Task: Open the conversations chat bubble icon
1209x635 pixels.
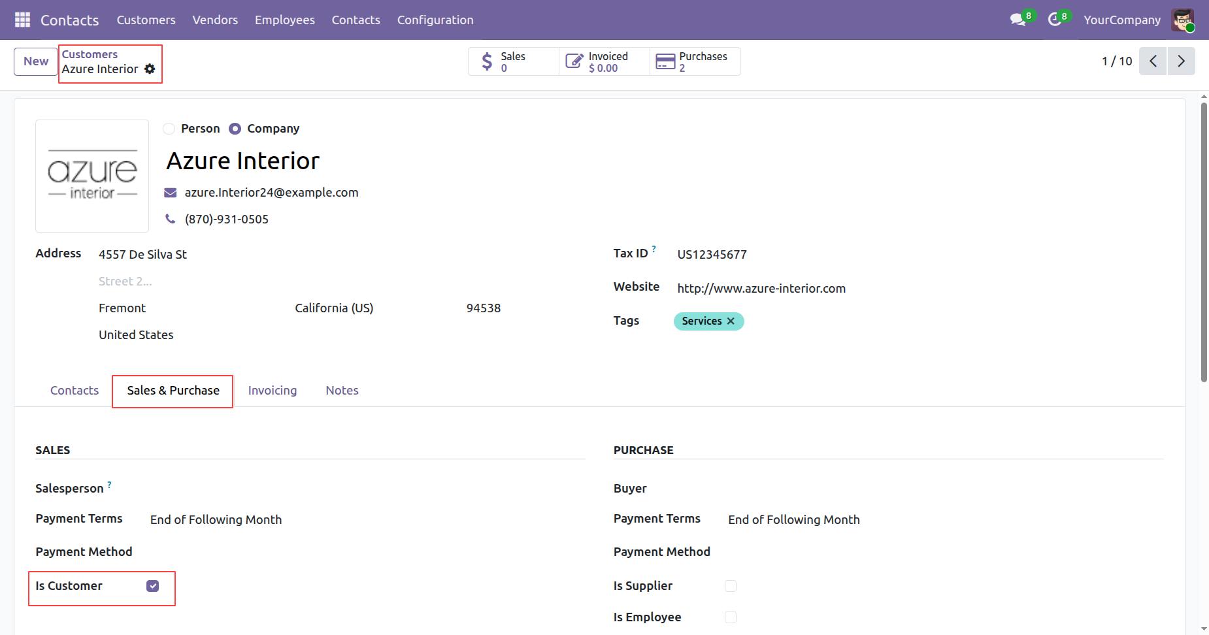Action: (x=1018, y=20)
